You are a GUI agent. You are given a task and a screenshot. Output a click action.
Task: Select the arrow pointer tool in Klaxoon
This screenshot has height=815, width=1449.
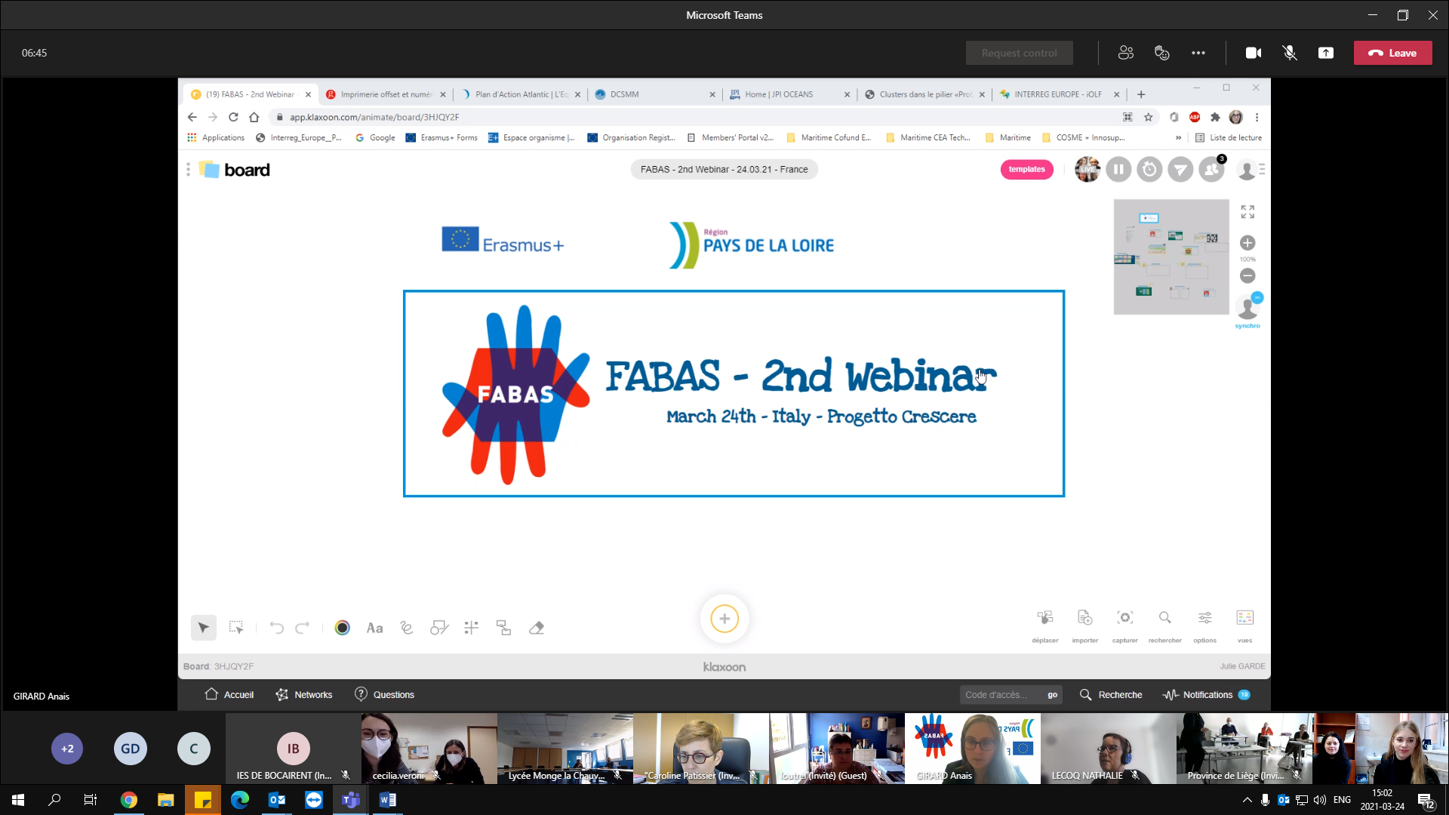203,628
